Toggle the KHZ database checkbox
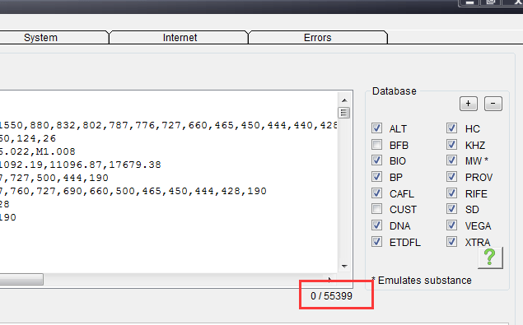Screen dimensions: 523x325 tap(451, 144)
